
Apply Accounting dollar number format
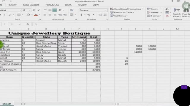(81, 15)
